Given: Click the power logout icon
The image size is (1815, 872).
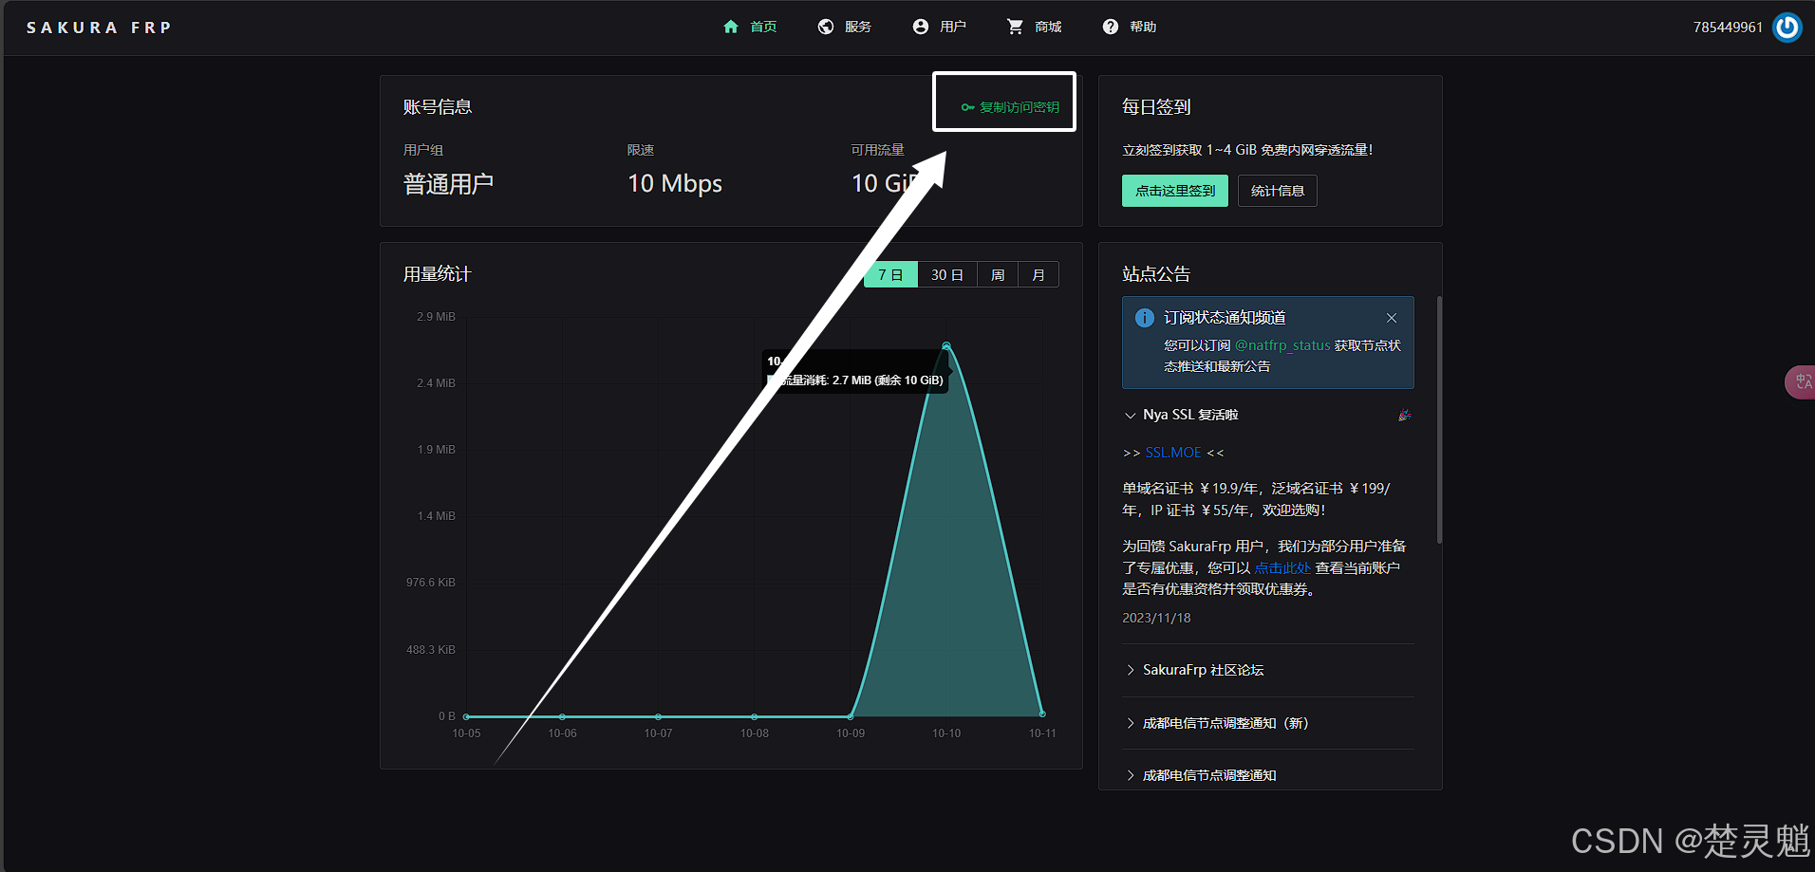Looking at the screenshot, I should tap(1787, 28).
